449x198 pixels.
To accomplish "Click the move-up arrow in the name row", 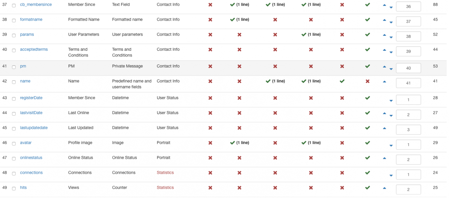I will point(384,82).
